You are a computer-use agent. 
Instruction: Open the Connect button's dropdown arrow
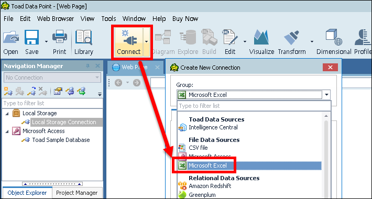146,42
